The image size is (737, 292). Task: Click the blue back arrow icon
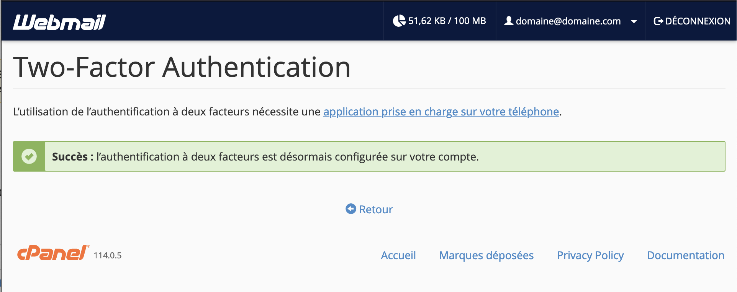351,209
